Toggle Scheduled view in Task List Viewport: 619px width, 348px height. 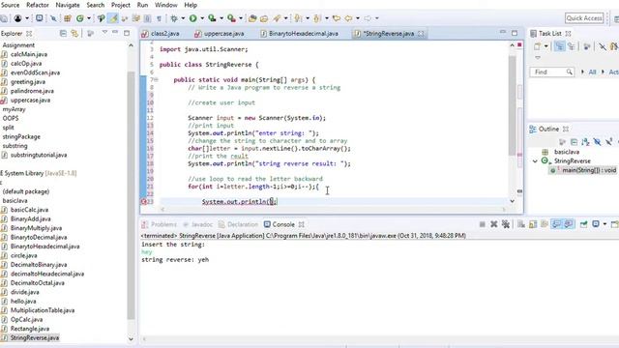[572, 46]
